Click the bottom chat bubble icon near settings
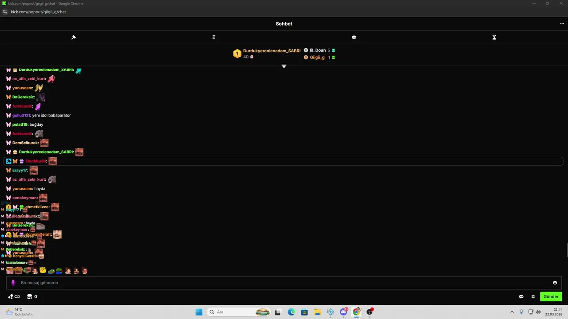The width and height of the screenshot is (568, 319). (x=521, y=297)
